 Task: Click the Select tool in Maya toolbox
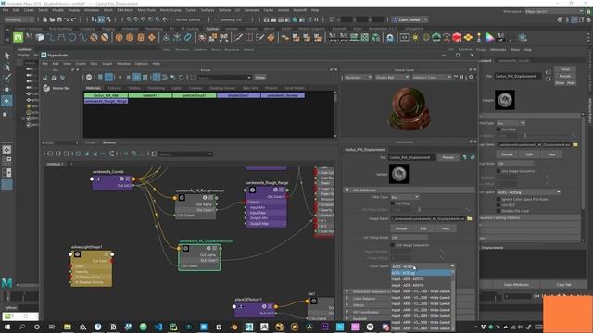click(6, 55)
